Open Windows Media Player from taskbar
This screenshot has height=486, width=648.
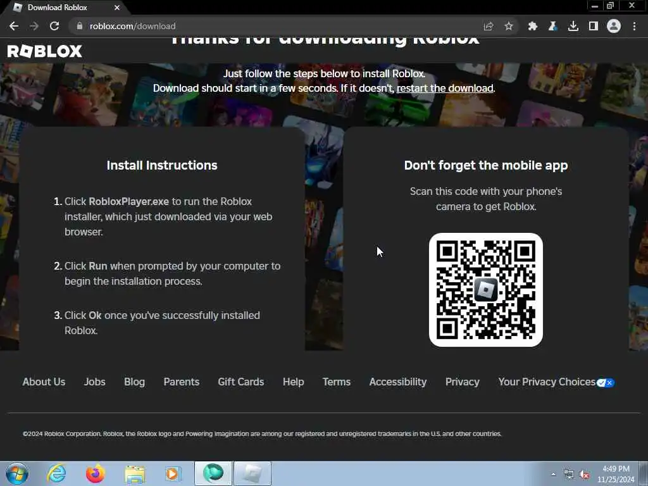point(173,473)
